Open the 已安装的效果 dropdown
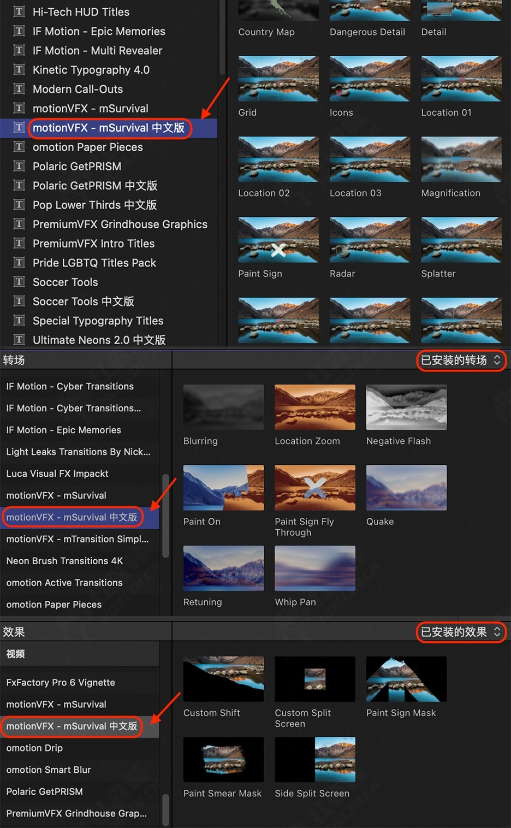511x828 pixels. [461, 632]
